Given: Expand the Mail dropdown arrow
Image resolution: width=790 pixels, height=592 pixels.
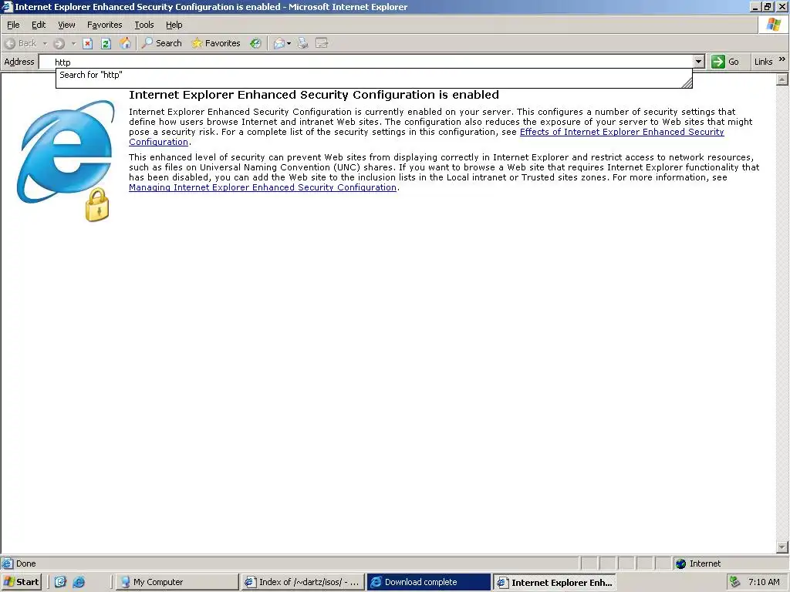Looking at the screenshot, I should pos(289,43).
